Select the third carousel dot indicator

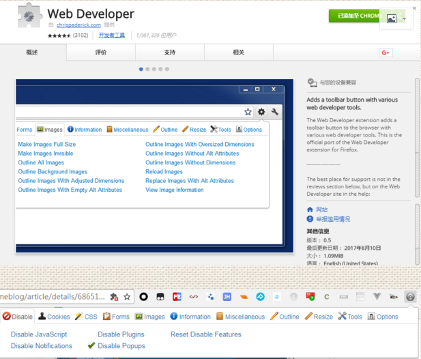[x=154, y=70]
